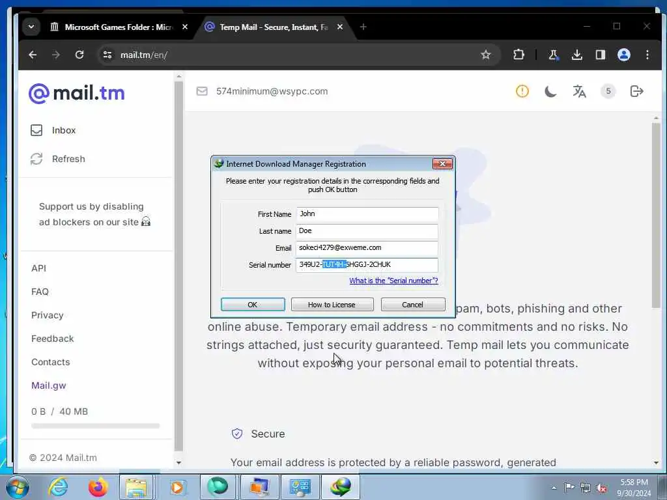The width and height of the screenshot is (667, 500).
Task: Launch Firefox from taskbar
Action: click(98, 487)
